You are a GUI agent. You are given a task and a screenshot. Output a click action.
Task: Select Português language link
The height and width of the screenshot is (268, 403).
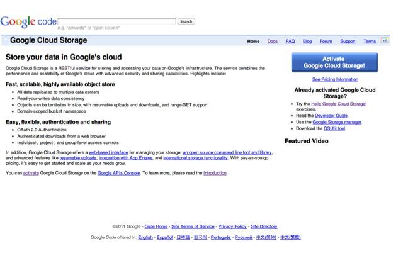(221, 237)
